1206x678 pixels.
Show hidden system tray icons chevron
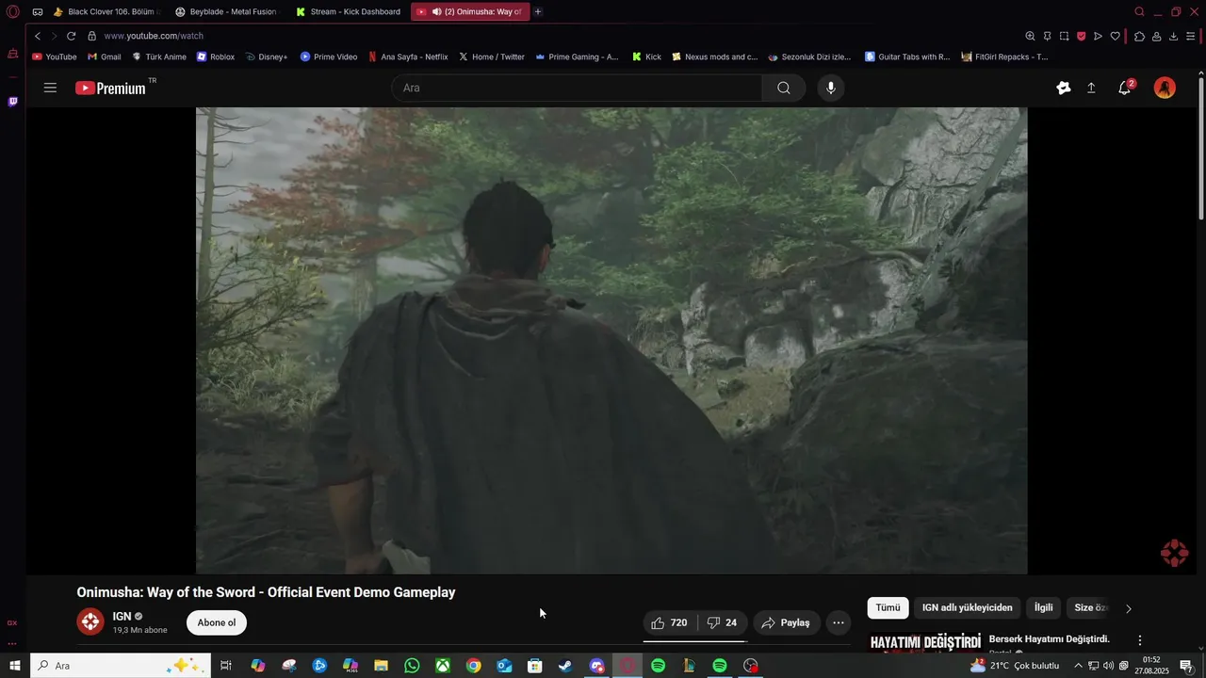pyautogui.click(x=1078, y=666)
